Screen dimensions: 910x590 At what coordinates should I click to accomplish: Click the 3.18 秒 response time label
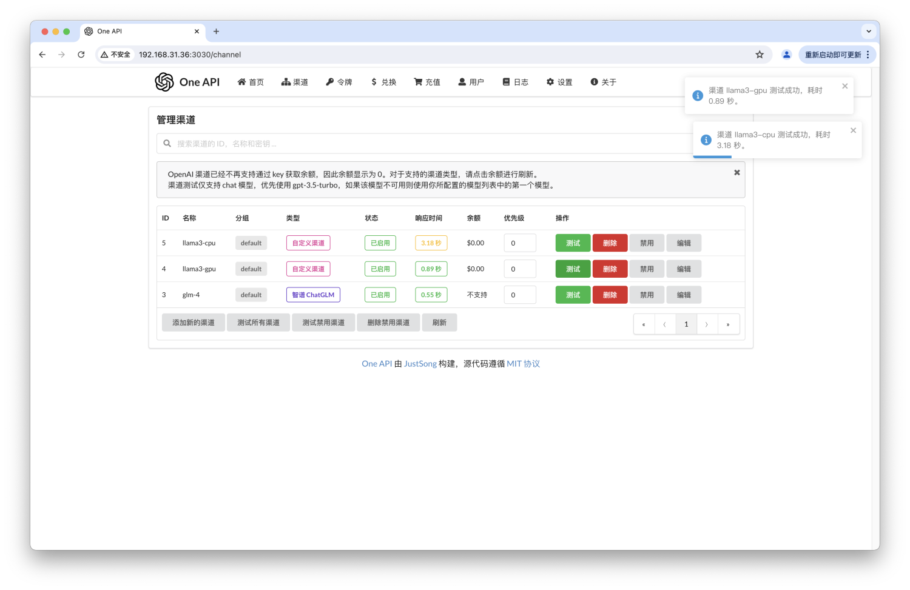click(431, 243)
